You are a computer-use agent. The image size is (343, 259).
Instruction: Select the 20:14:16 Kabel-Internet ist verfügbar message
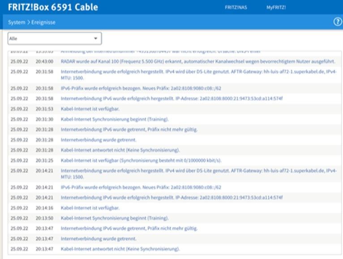pos(90,208)
